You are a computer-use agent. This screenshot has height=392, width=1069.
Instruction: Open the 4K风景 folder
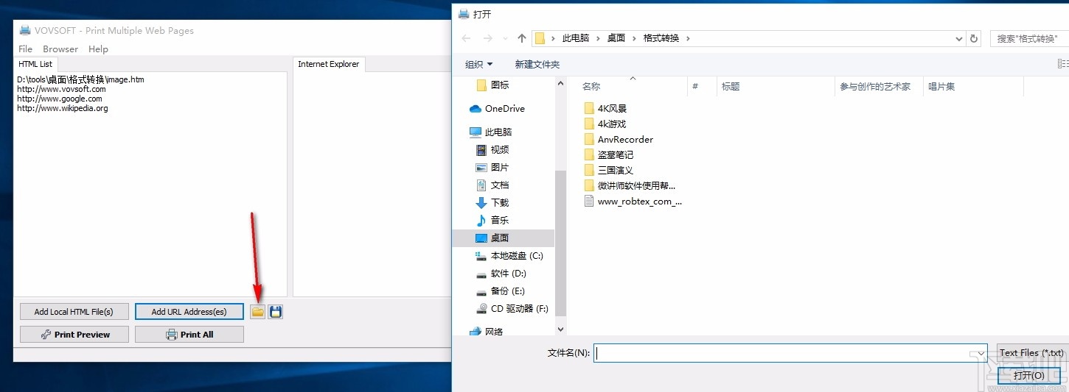click(605, 108)
